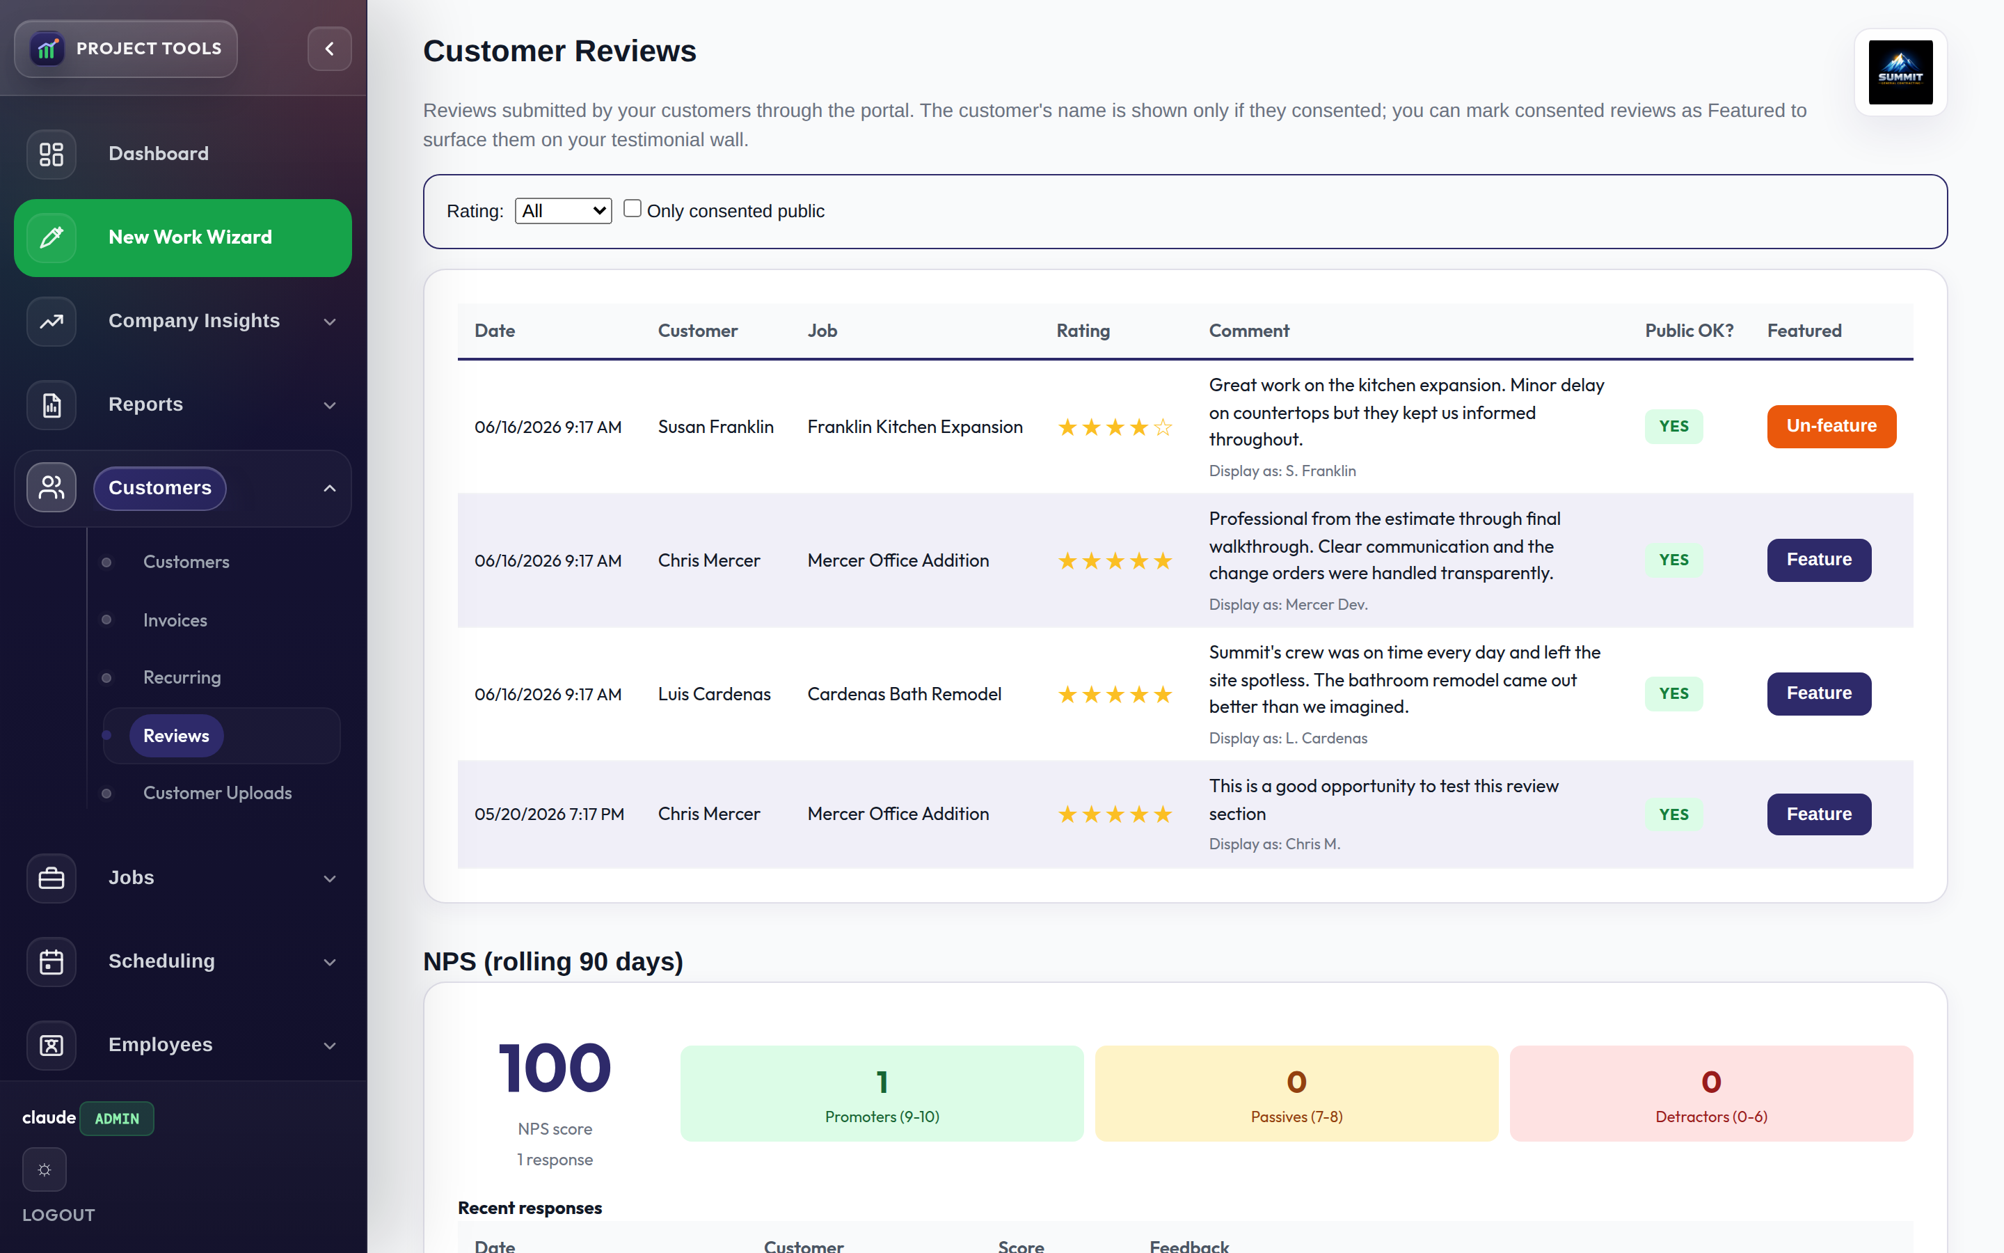Open Customer Uploads page
Image resolution: width=2004 pixels, height=1253 pixels.
click(x=218, y=793)
